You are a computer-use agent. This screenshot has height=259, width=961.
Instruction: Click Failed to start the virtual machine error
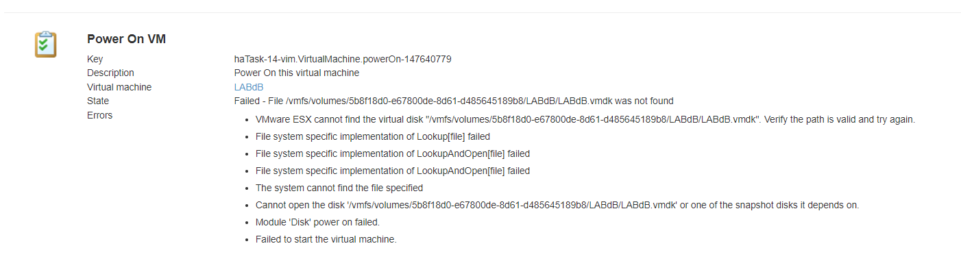click(x=326, y=239)
